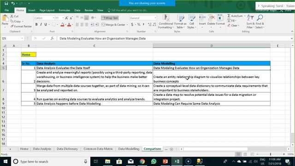Click the New Sheet plus icon
The width and height of the screenshot is (295, 166).
coord(171,149)
